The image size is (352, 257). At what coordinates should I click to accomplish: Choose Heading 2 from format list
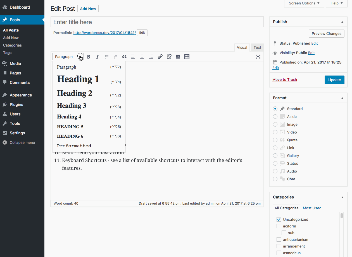coord(75,93)
